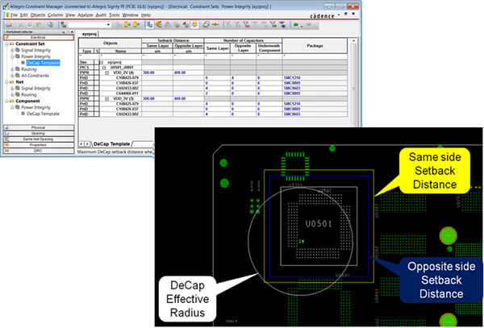Collapse the Component tree folder
This screenshot has height=328, width=484.
click(x=6, y=101)
